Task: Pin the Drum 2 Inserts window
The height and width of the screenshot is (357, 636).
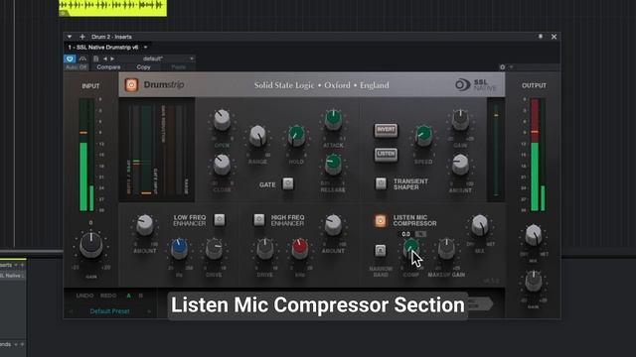Action: pos(541,37)
